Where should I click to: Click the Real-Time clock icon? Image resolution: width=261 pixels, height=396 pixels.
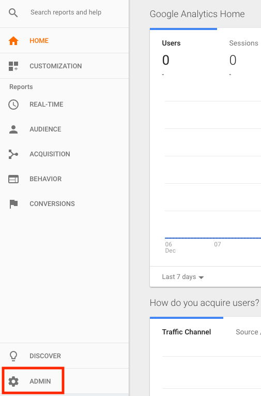pyautogui.click(x=13, y=104)
